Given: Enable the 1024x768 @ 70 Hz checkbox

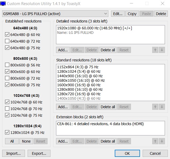Looking at the screenshot, I should [x=7, y=109].
